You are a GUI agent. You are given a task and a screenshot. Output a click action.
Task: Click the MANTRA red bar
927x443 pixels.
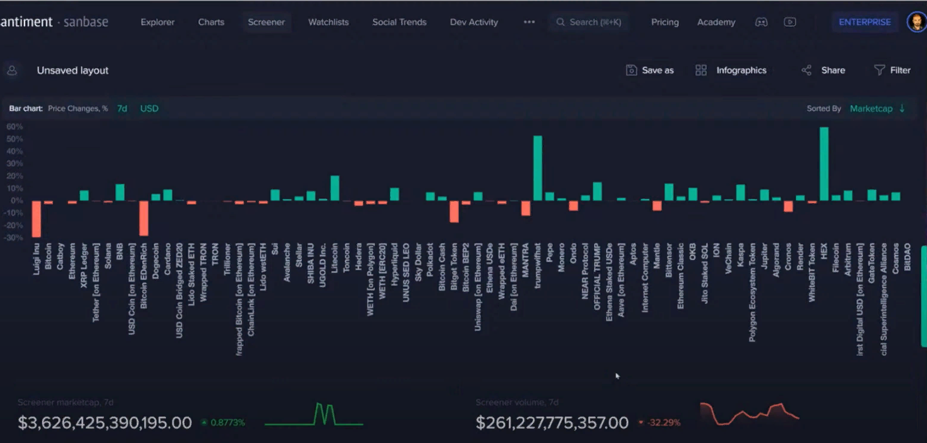coord(525,208)
